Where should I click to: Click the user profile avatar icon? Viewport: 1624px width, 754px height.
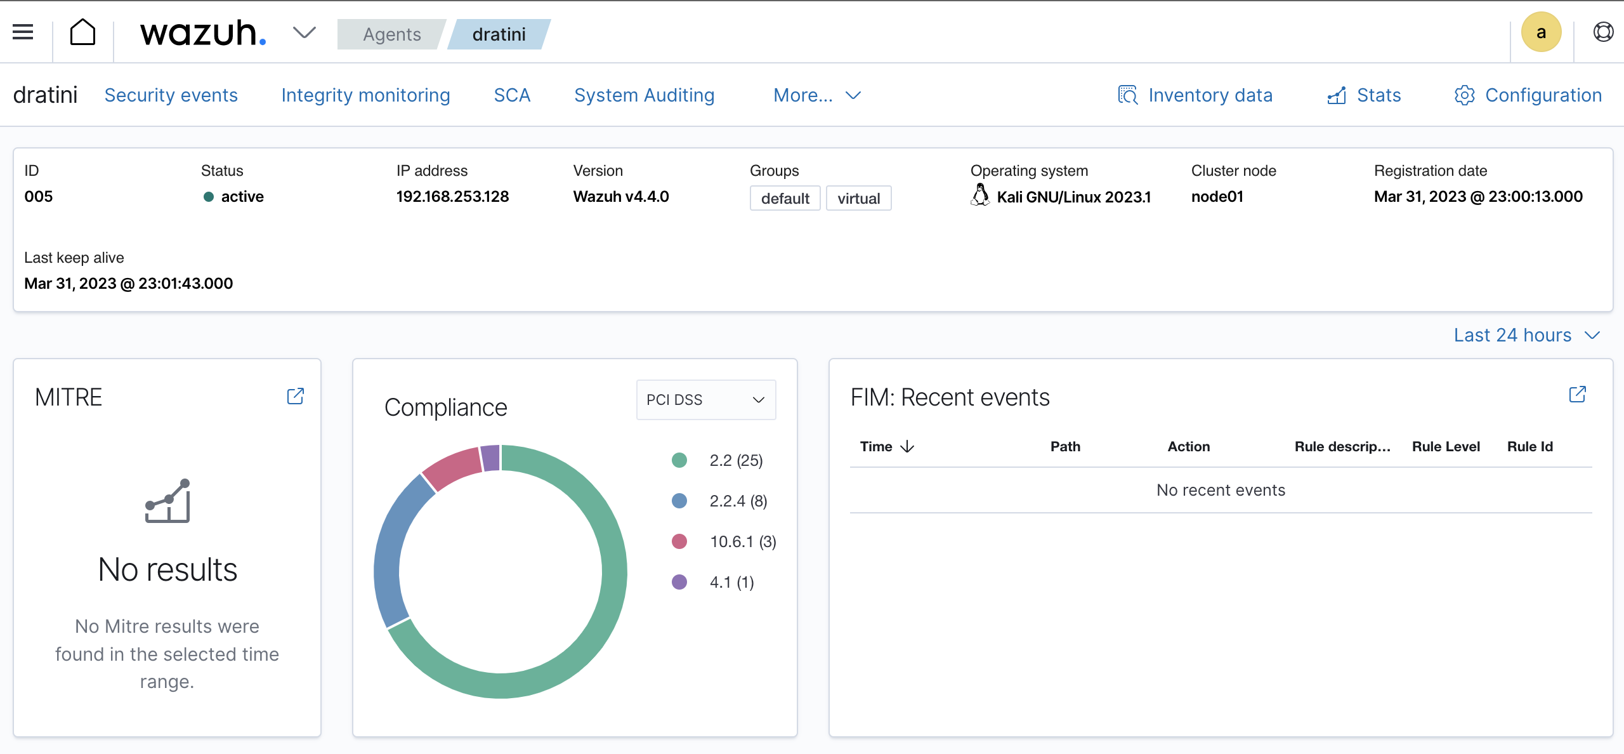pos(1541,33)
